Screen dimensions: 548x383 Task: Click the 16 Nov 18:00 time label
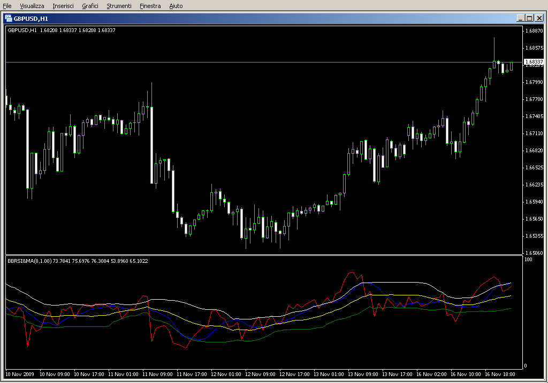pyautogui.click(x=500, y=374)
